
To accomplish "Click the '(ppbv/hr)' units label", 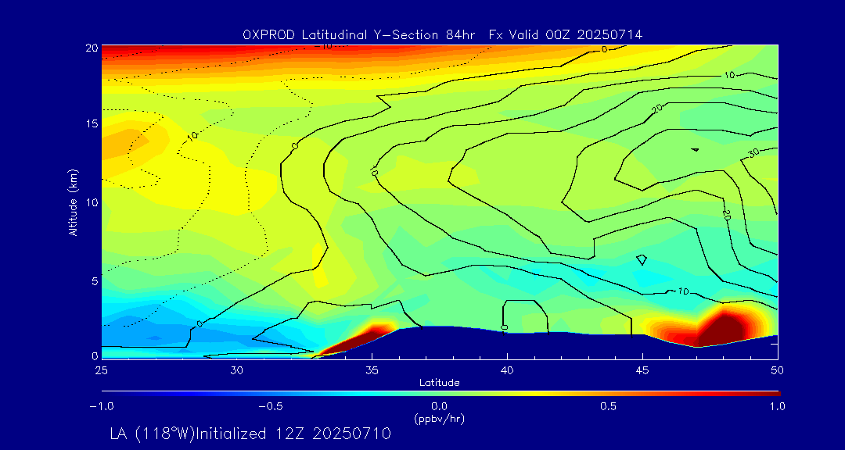I will (x=440, y=419).
